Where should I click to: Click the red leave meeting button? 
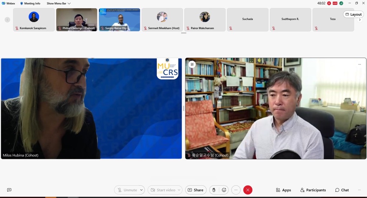click(x=248, y=190)
